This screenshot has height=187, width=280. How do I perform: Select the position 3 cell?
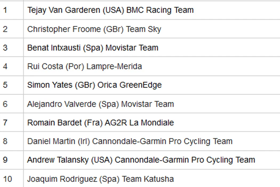(5, 48)
